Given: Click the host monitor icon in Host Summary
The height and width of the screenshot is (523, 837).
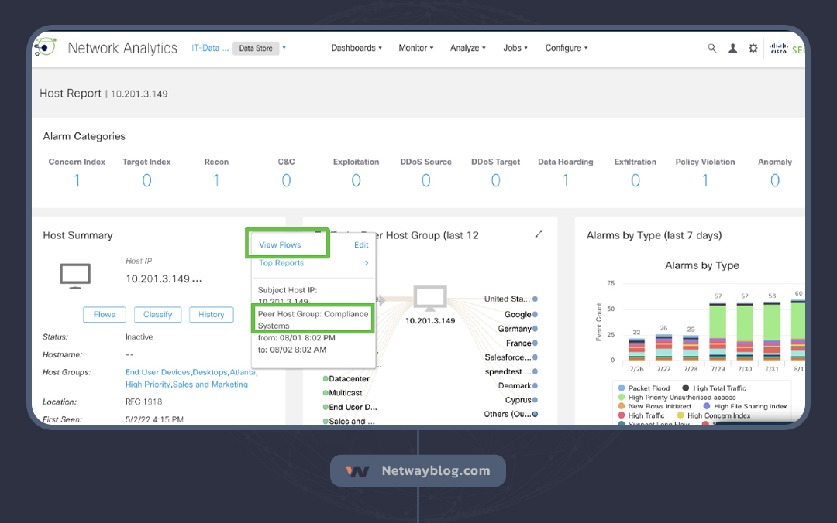Looking at the screenshot, I should [x=75, y=275].
